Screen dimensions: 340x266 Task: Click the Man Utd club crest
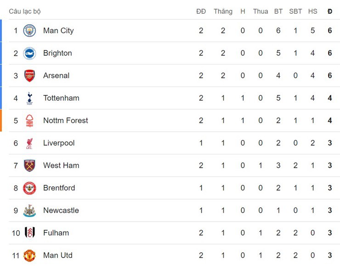(x=29, y=255)
